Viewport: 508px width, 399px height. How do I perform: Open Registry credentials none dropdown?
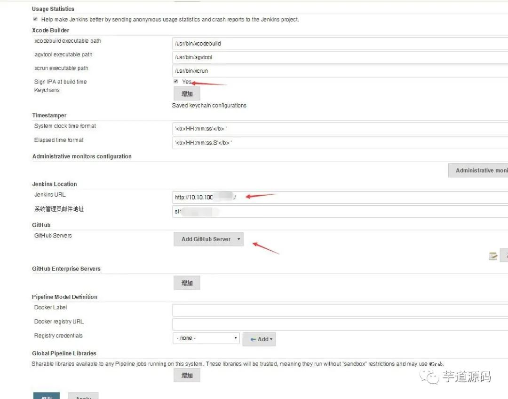coord(206,338)
